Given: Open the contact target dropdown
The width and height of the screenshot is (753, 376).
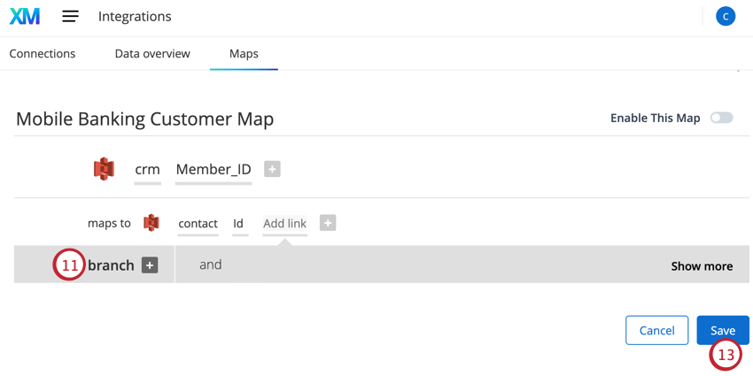Looking at the screenshot, I should pyautogui.click(x=198, y=224).
